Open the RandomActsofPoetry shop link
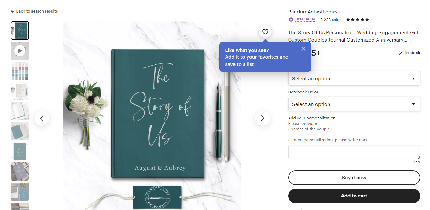The height and width of the screenshot is (210, 430). (x=313, y=12)
